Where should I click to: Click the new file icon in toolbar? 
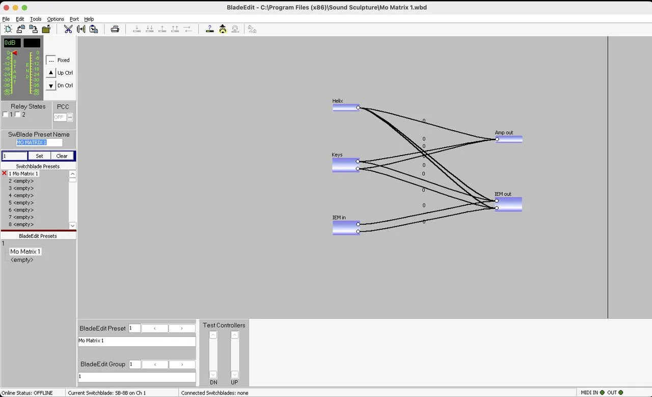(x=8, y=29)
